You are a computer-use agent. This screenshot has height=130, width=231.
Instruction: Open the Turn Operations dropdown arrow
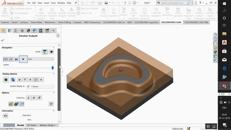click(x=167, y=19)
